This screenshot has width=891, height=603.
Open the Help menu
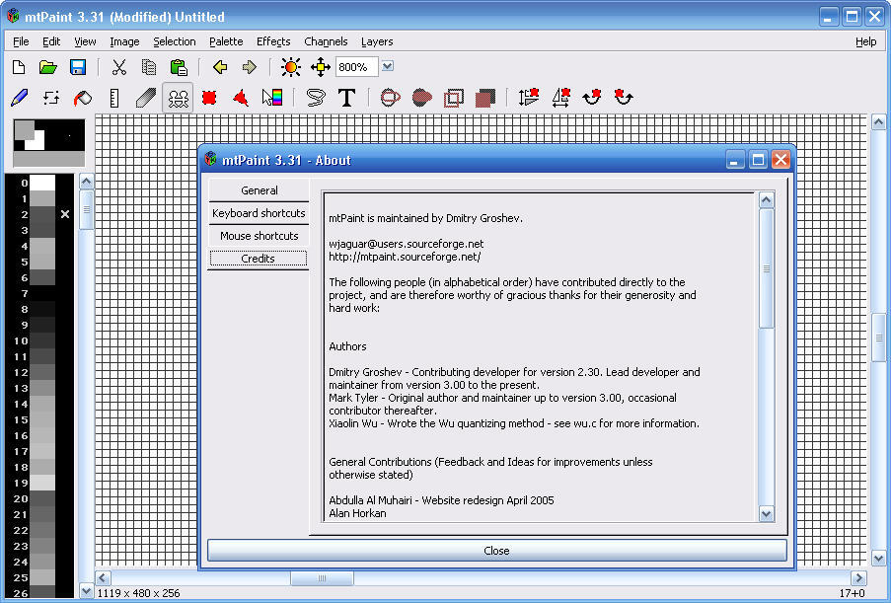pos(865,41)
